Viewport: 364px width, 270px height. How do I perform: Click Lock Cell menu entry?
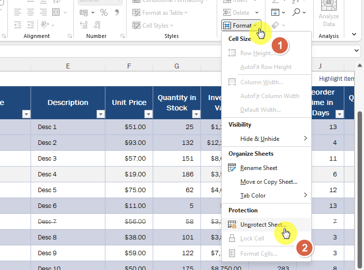click(x=266, y=238)
